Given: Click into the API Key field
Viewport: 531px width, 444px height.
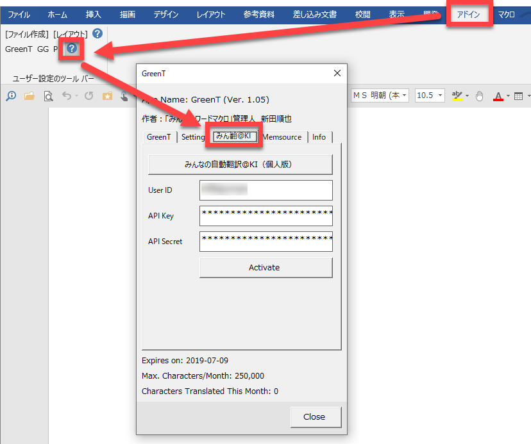Looking at the screenshot, I should coord(265,216).
